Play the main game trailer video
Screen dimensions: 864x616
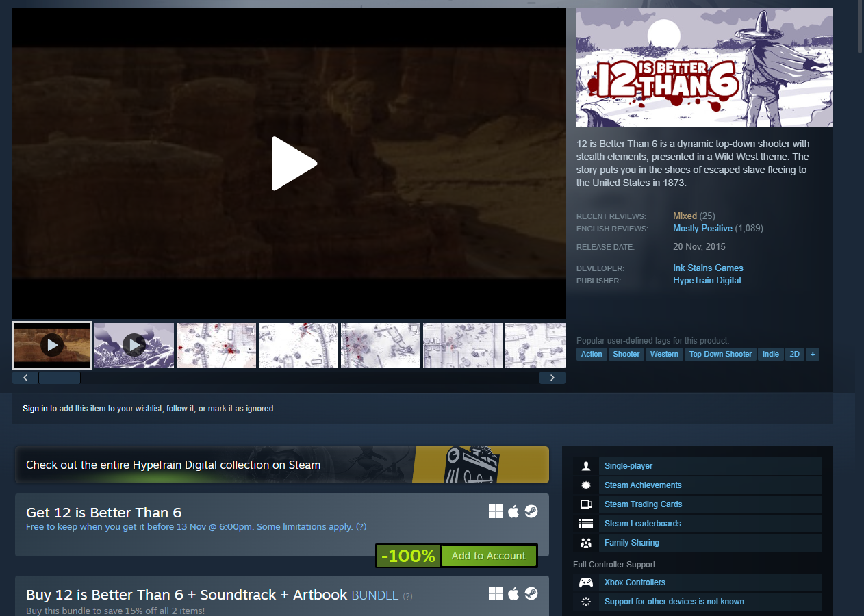pos(293,163)
